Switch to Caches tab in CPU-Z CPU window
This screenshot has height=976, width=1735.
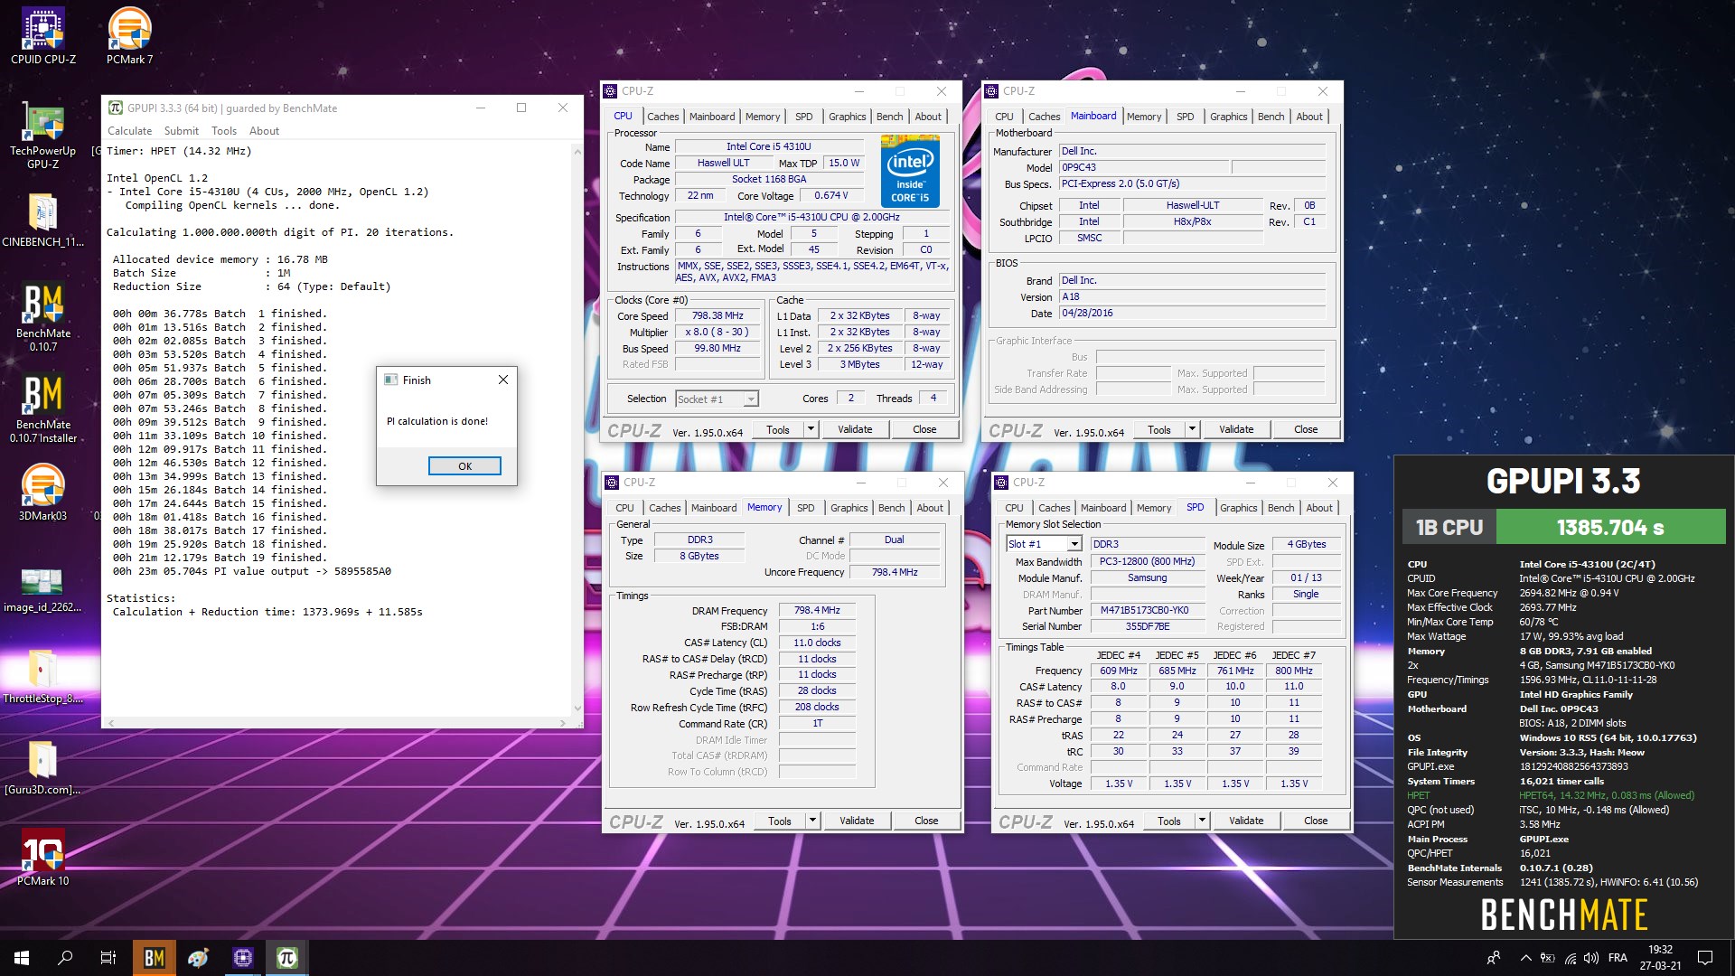(x=662, y=117)
